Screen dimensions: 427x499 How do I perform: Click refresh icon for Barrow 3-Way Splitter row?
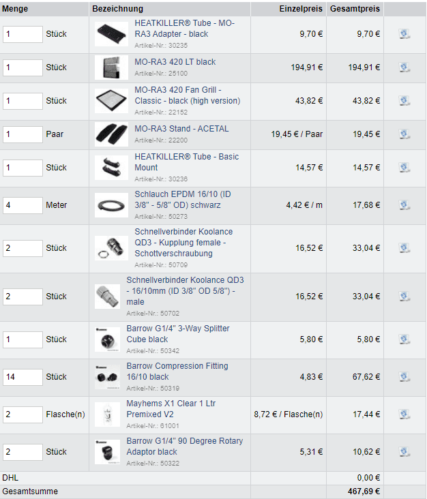click(x=404, y=339)
